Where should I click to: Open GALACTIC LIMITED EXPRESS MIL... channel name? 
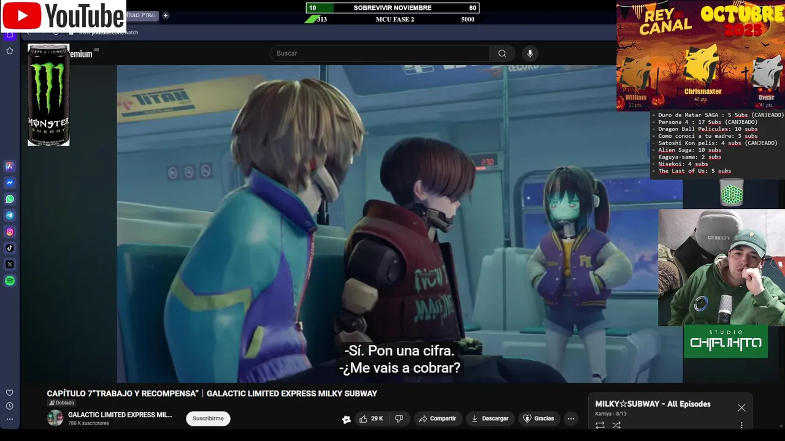(x=120, y=415)
